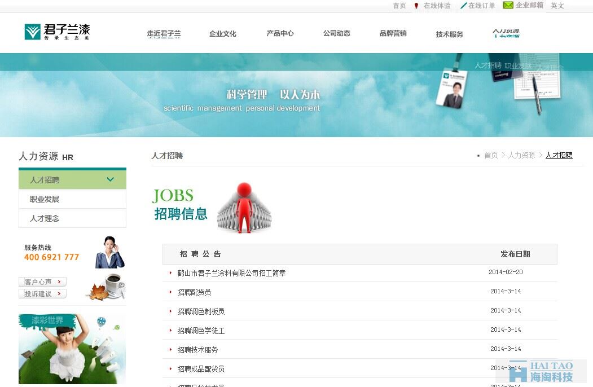Click the date in the 招聘技术服务 row
593x387 pixels.
[506, 349]
